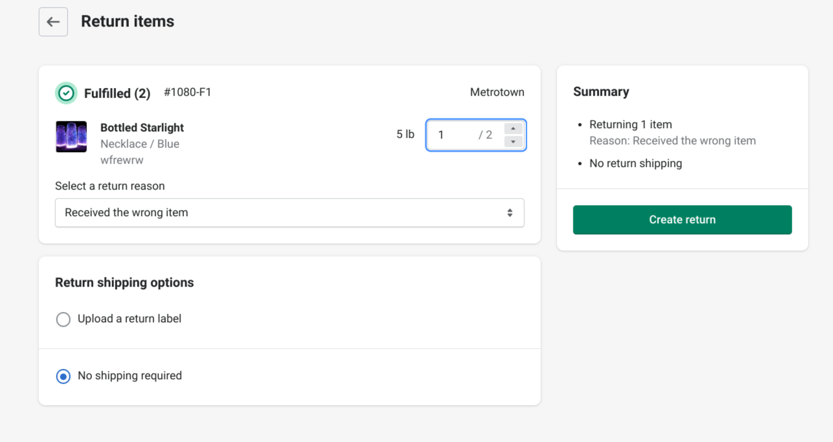Open the return reason dropdown
Image resolution: width=833 pixels, height=442 pixels.
[289, 213]
